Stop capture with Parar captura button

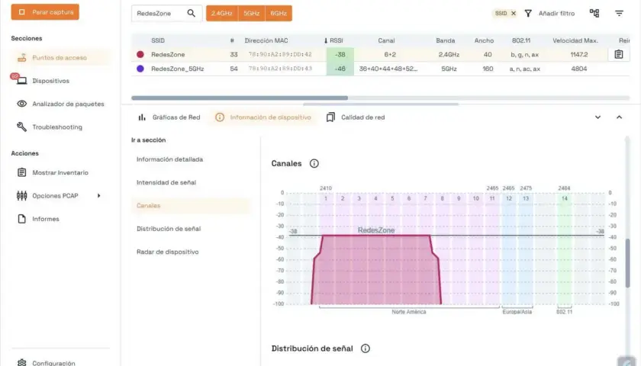45,12
